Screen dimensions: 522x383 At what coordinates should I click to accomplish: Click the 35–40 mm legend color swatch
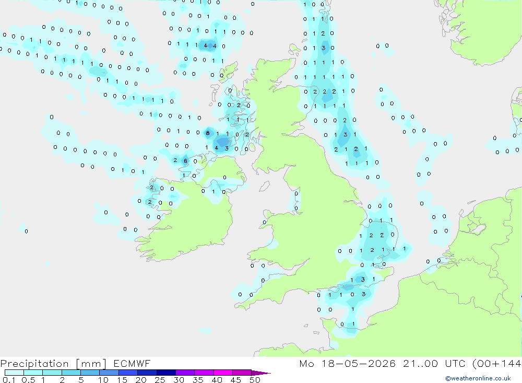204,373
